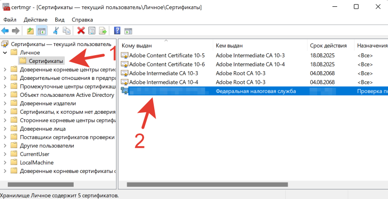Image resolution: width=388 pixels, height=199 pixels.
Task: Click certificate icon of Adobe Intermediate CA 10-4
Action: click(x=124, y=82)
